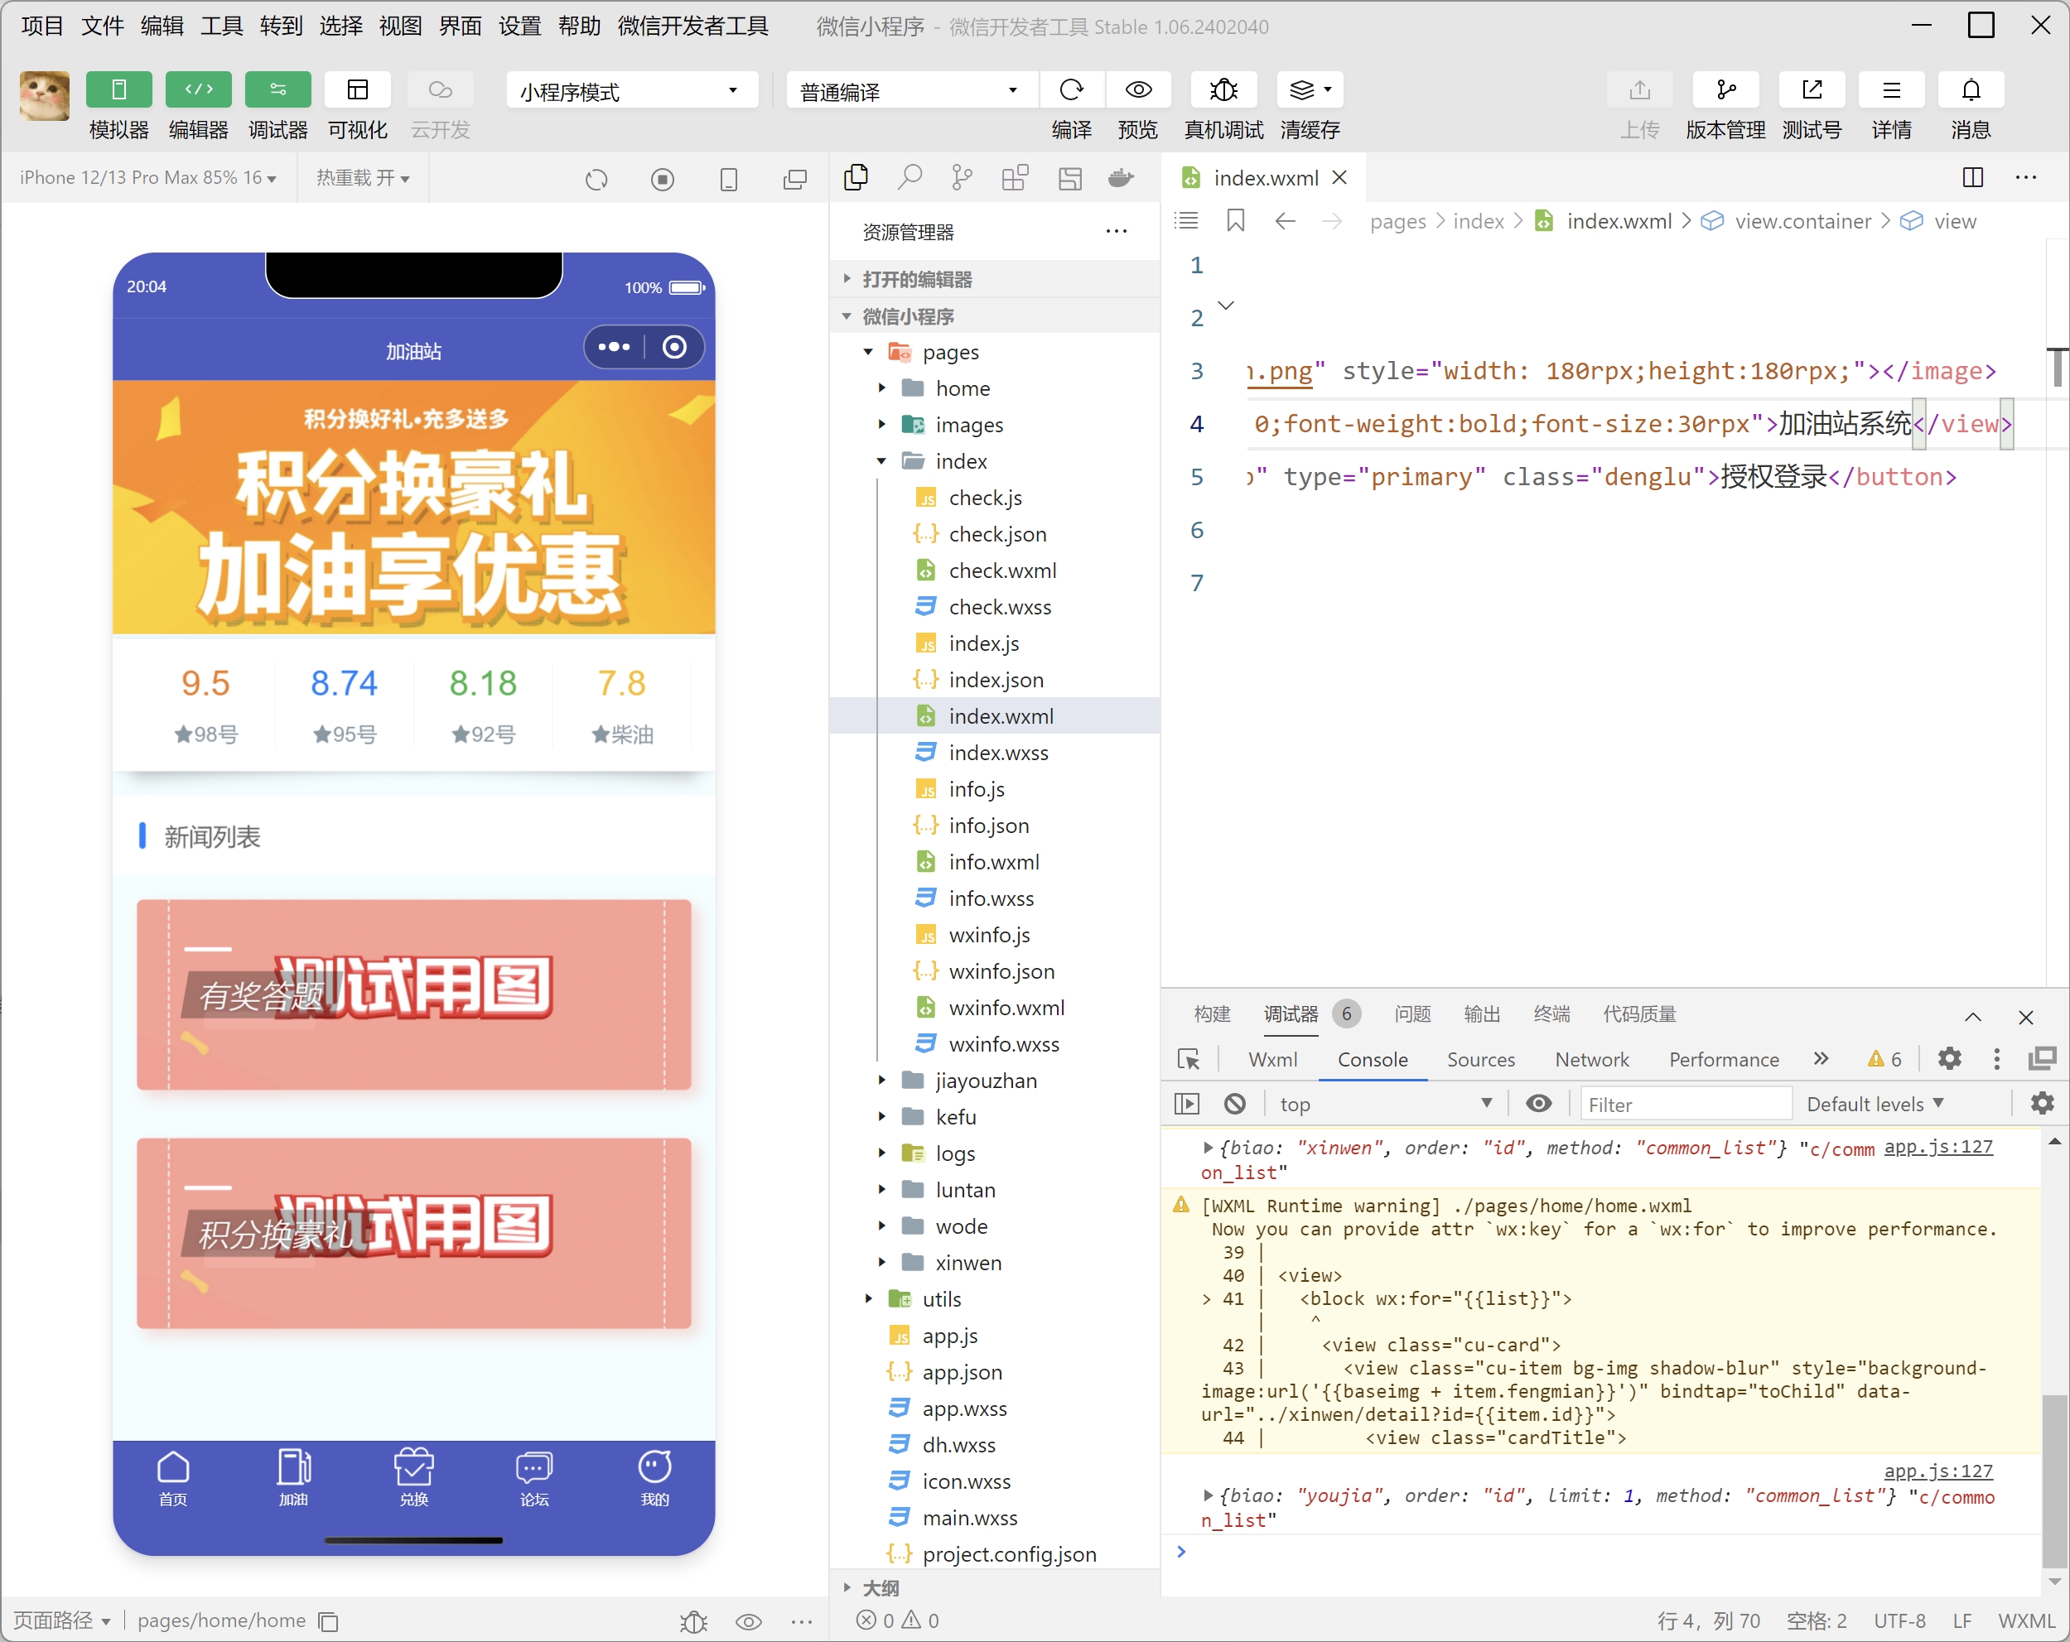The image size is (2070, 1642).
Task: Toggle the debugger panel button
Action: (x=277, y=90)
